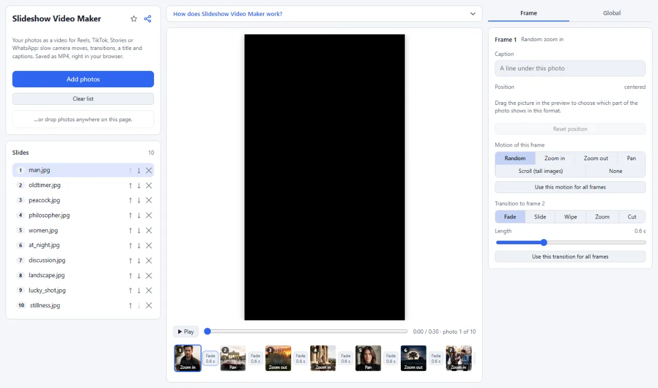Select timeline thumbnail 5 woman portrait
The height and width of the screenshot is (388, 658).
368,358
